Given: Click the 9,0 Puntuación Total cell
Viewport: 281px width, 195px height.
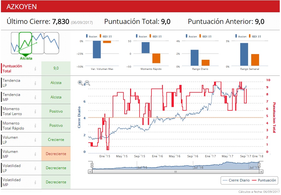Looking at the screenshot, I should (56, 68).
